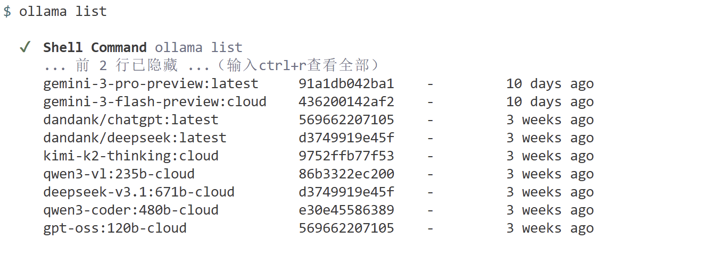This screenshot has height=273, width=720.
Task: Select the qwen3-vl:235b-cloud model name
Action: click(x=119, y=174)
